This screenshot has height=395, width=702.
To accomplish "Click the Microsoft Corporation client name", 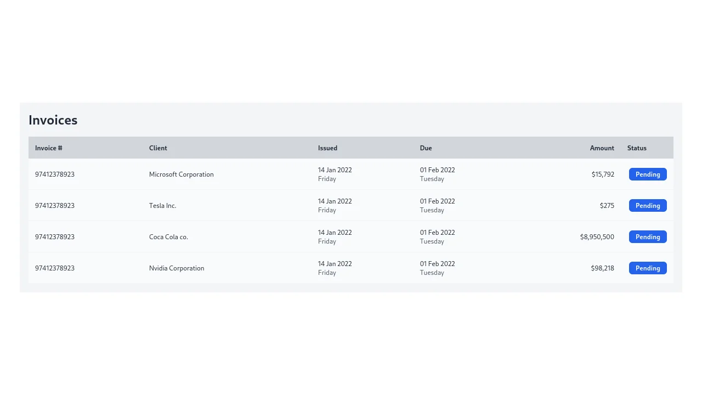I will click(x=182, y=174).
